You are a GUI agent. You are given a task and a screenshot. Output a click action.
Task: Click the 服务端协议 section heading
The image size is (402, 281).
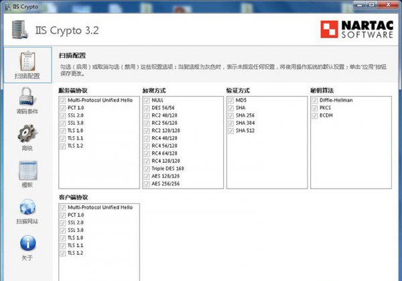click(73, 91)
